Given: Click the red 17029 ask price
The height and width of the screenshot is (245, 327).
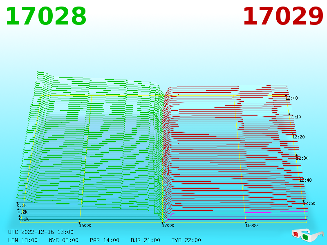Looking at the screenshot, I should (x=283, y=16).
